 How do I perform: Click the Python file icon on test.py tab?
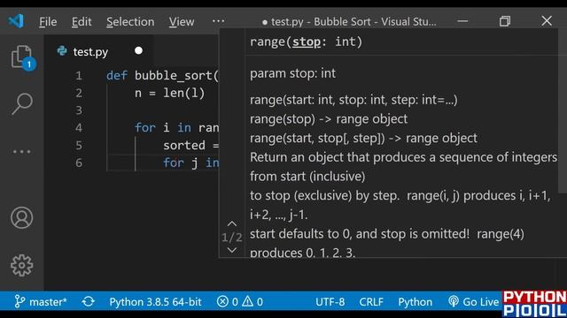(x=62, y=51)
